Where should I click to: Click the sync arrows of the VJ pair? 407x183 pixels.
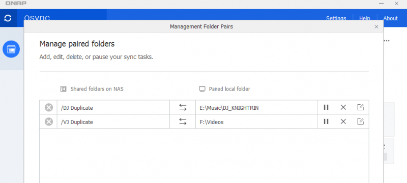point(183,121)
